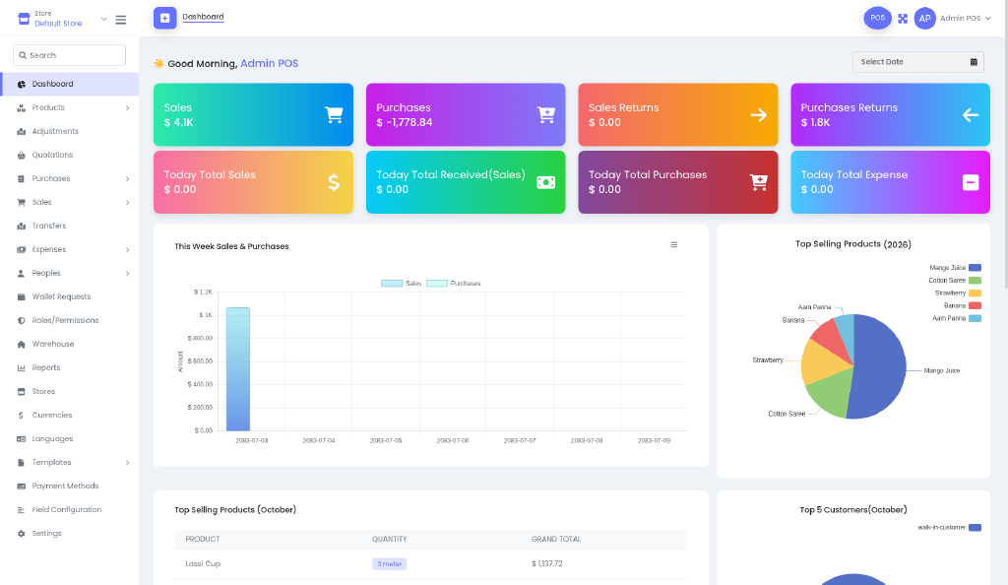Click Currencies dollar icon

22,416
